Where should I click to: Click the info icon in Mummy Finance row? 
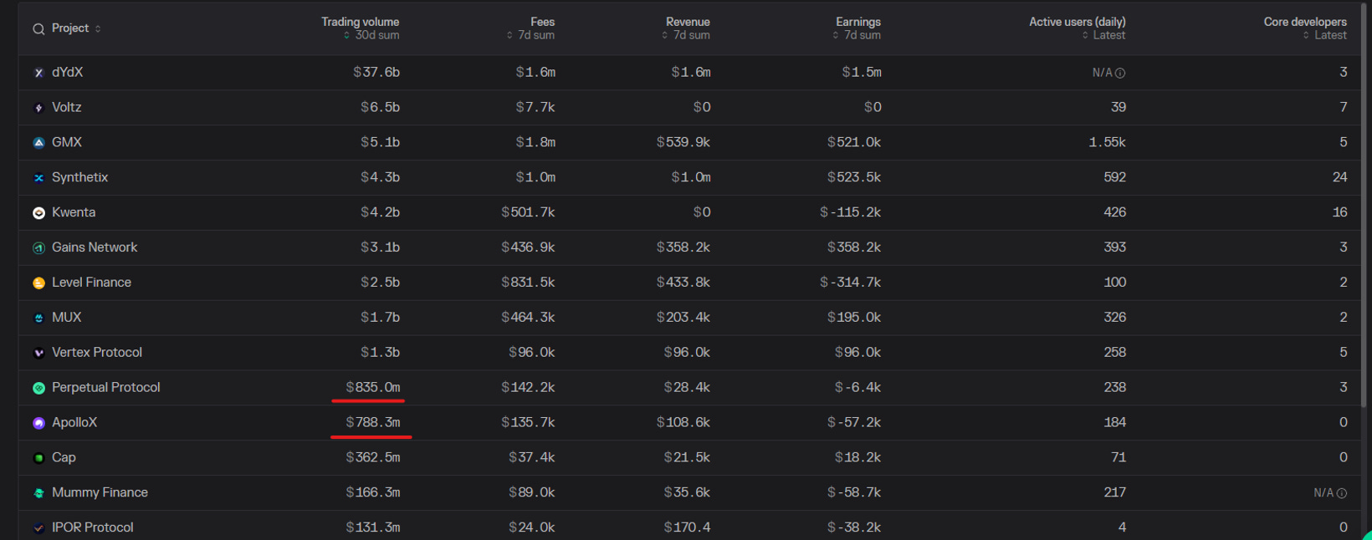1342,493
